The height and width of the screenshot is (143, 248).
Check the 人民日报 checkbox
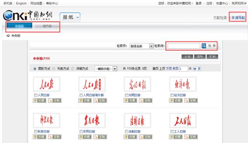(36, 95)
